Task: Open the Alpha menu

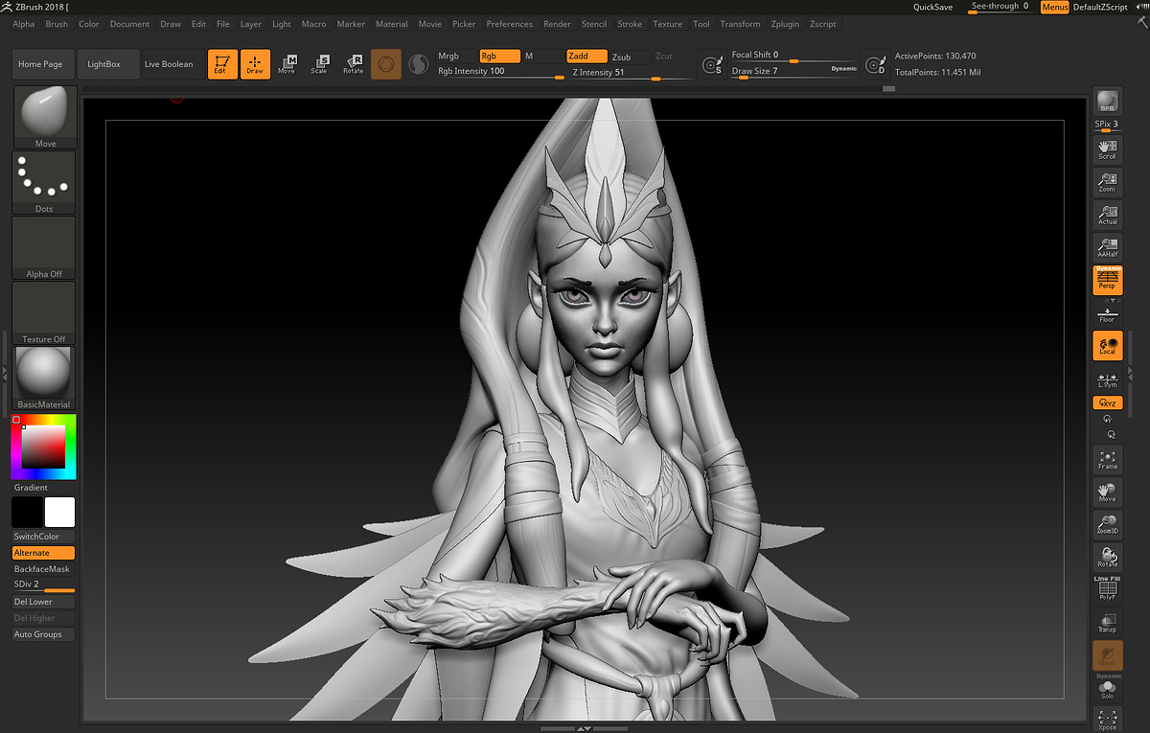Action: (24, 24)
